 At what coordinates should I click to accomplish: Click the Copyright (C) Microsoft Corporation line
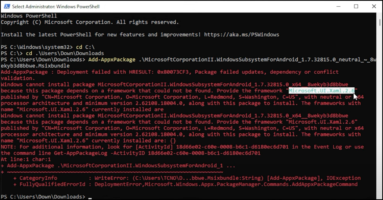(90, 22)
